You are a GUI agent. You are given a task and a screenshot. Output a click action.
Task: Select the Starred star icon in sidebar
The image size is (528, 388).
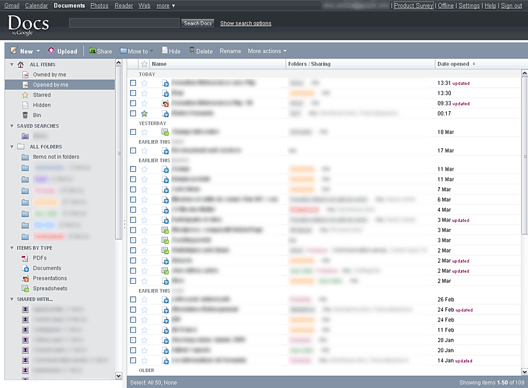pyautogui.click(x=25, y=95)
